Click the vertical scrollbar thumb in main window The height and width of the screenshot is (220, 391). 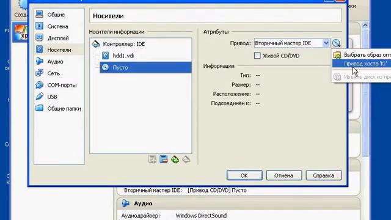coord(365,92)
